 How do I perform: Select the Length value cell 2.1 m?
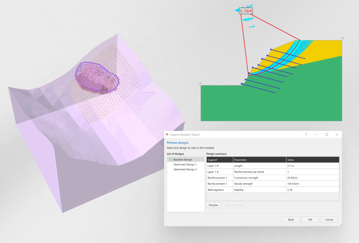point(312,166)
